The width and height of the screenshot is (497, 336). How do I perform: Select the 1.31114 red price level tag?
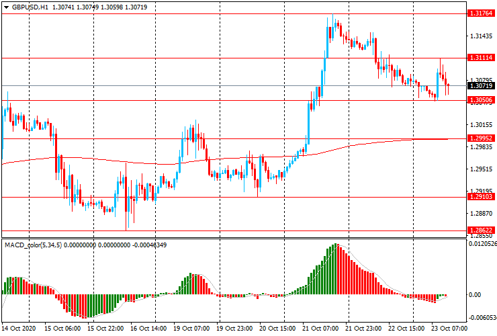[481, 58]
